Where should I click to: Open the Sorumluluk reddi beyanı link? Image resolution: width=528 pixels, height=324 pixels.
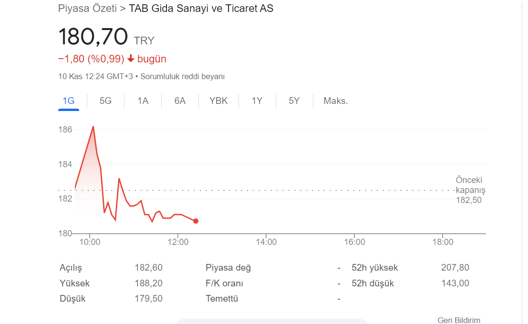click(x=183, y=76)
